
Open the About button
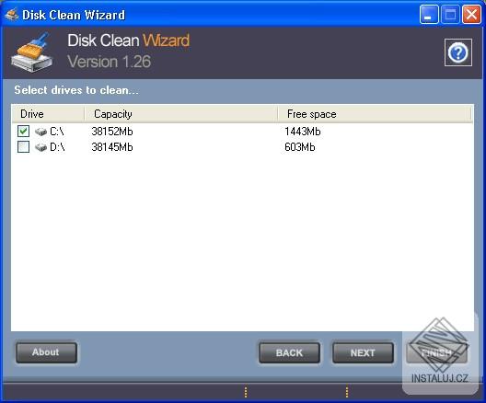coord(47,352)
